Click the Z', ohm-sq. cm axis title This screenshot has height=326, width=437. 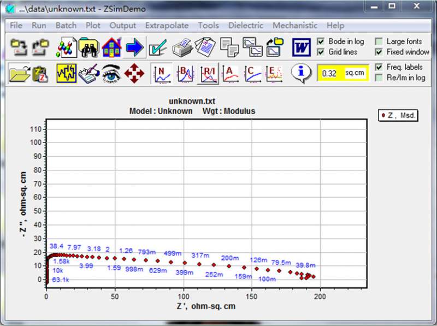[206, 306]
